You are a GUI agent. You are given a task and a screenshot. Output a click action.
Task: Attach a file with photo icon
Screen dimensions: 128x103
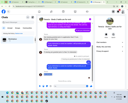point(43,86)
